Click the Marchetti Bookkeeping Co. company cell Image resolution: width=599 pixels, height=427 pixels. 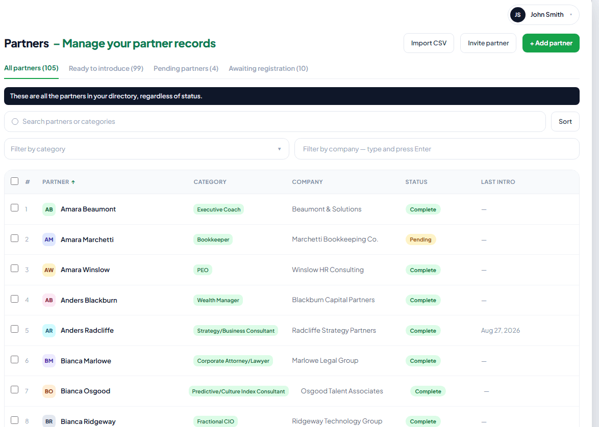[335, 239]
